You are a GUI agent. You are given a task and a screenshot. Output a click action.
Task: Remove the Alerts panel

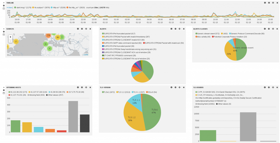184,29
